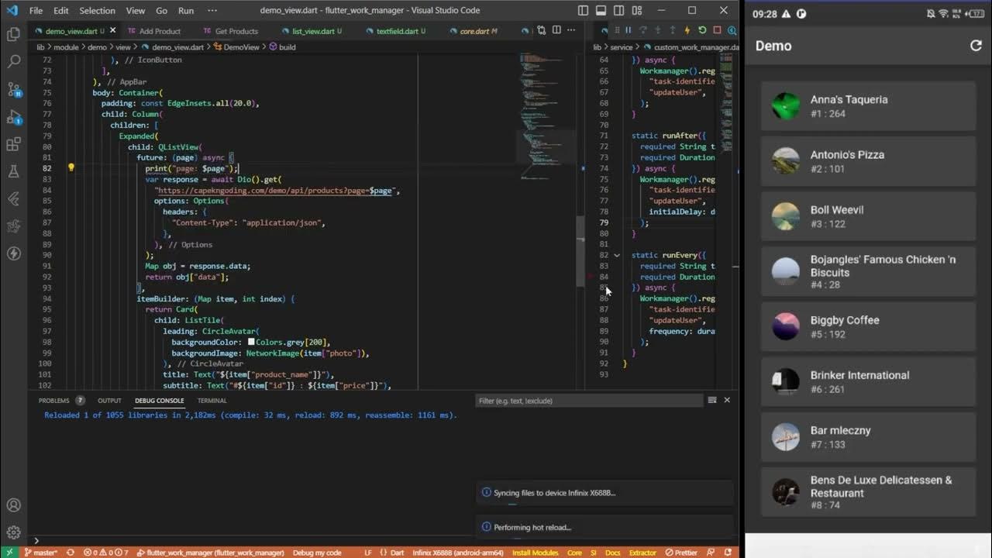Close the demo_view.dart tab
Viewport: 992px width, 558px height.
tap(113, 30)
